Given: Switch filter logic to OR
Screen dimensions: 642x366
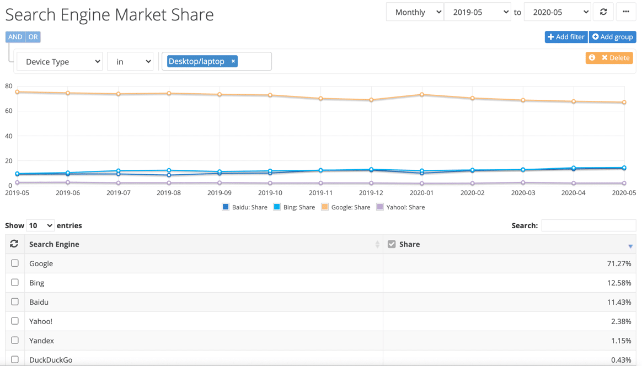Looking at the screenshot, I should pyautogui.click(x=33, y=36).
